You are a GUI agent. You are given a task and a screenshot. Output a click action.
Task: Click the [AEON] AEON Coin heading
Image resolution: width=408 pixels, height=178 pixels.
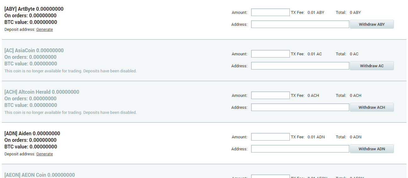pos(40,175)
